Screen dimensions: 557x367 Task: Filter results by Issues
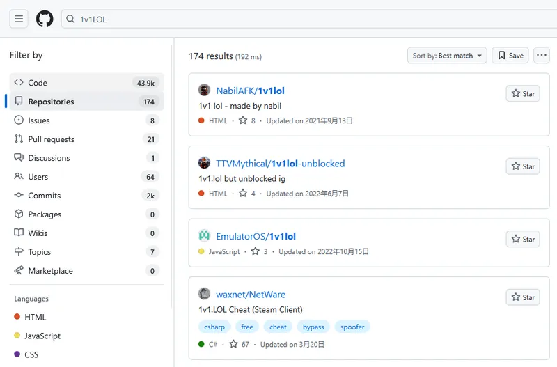[39, 120]
